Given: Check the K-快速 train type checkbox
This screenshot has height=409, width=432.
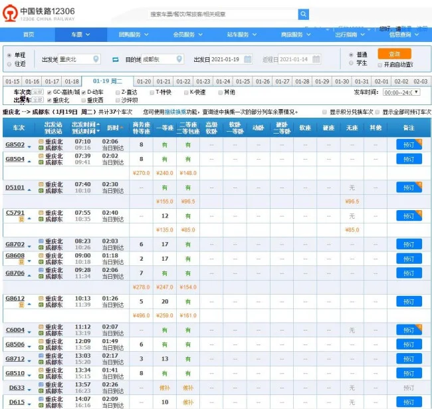Looking at the screenshot, I should (186, 92).
